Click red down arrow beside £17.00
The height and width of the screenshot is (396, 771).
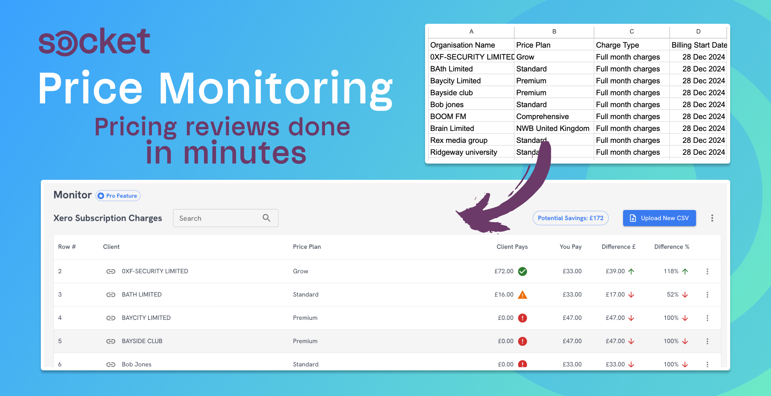[631, 295]
